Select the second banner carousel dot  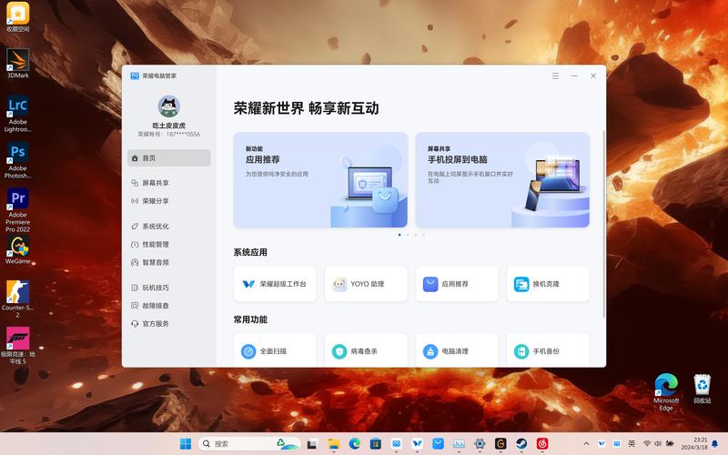(407, 235)
